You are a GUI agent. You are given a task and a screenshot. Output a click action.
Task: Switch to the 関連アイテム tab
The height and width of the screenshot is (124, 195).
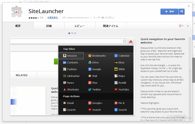click(x=110, y=26)
